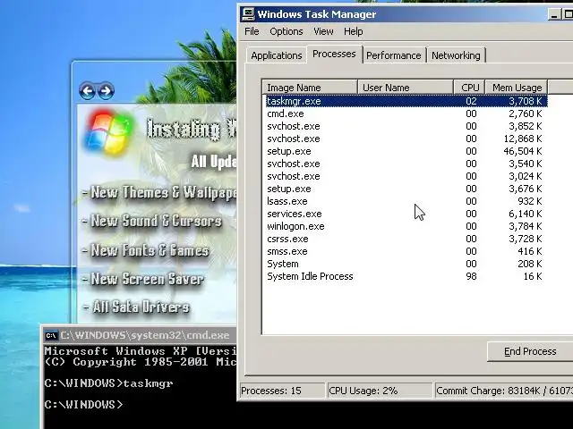Select setup.exe using 3,676 K
Image resolution: width=573 pixels, height=429 pixels.
tap(406, 189)
